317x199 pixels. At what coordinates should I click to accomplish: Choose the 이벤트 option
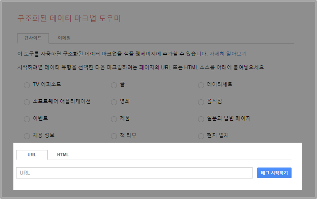[x=27, y=119]
